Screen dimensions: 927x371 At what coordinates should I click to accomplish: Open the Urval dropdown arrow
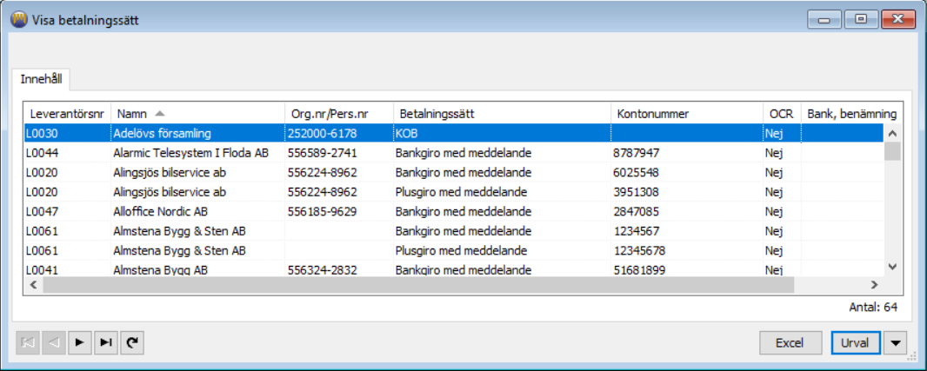pos(897,342)
